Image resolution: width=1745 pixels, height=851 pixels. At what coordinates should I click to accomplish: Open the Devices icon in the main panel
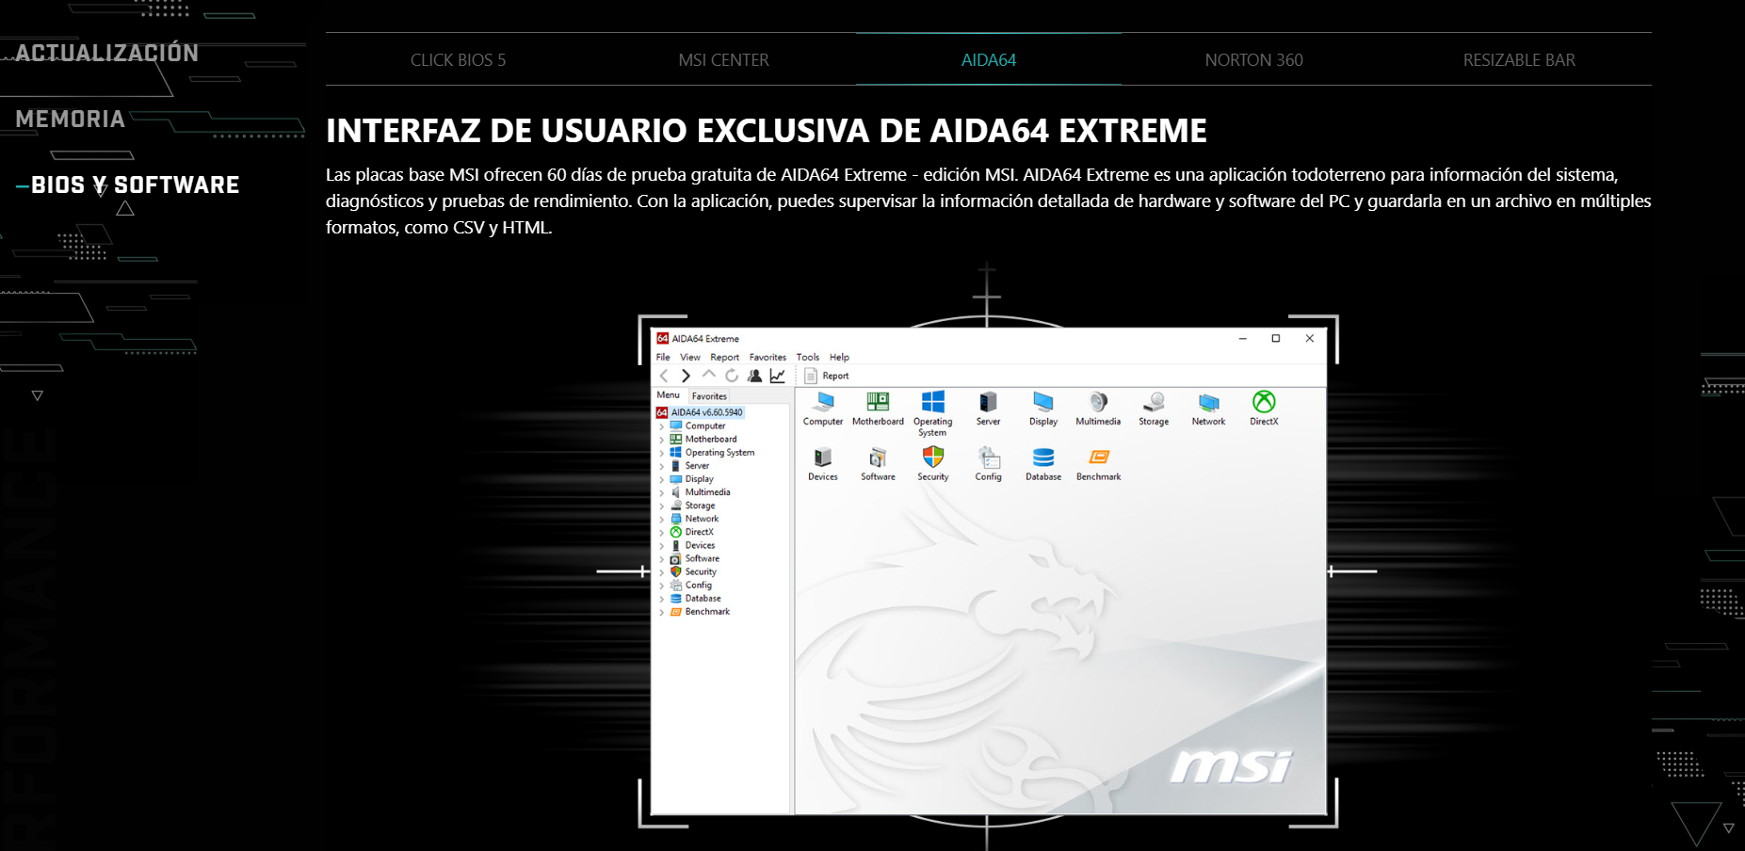(823, 458)
